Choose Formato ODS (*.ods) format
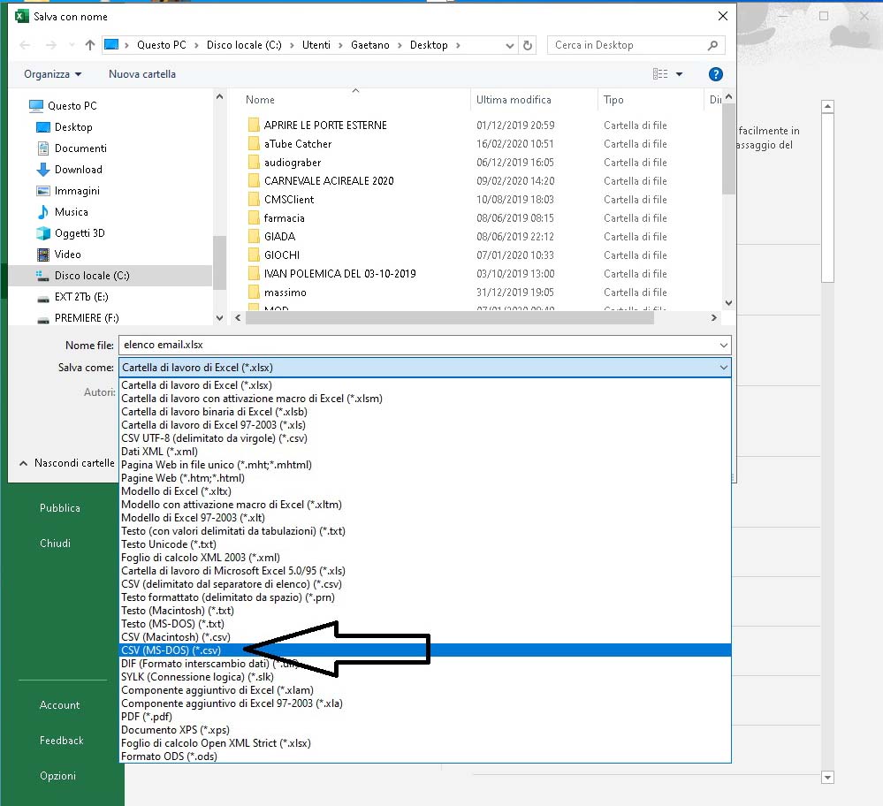Viewport: 883px width, 806px height. click(425, 757)
